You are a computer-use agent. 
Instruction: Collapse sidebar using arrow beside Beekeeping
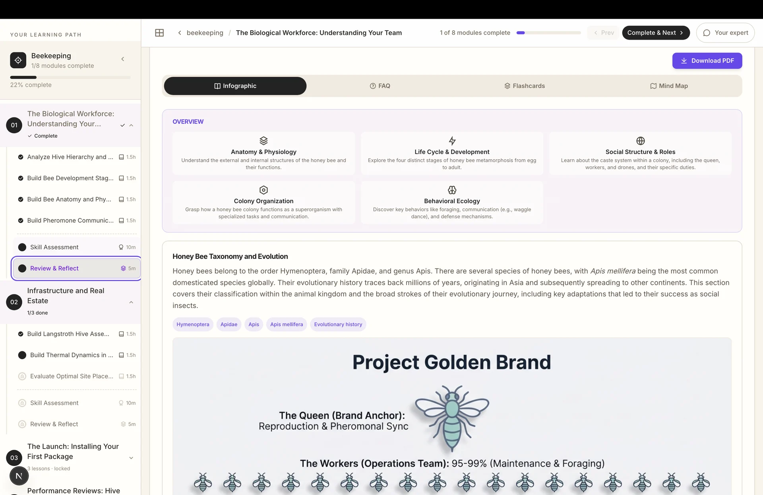tap(123, 59)
